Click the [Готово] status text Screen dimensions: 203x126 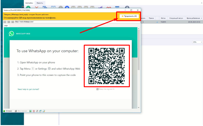click(9, 111)
